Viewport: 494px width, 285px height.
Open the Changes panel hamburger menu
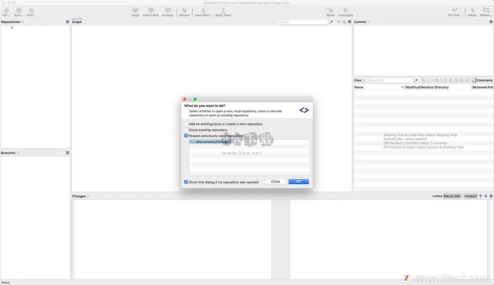point(491,196)
